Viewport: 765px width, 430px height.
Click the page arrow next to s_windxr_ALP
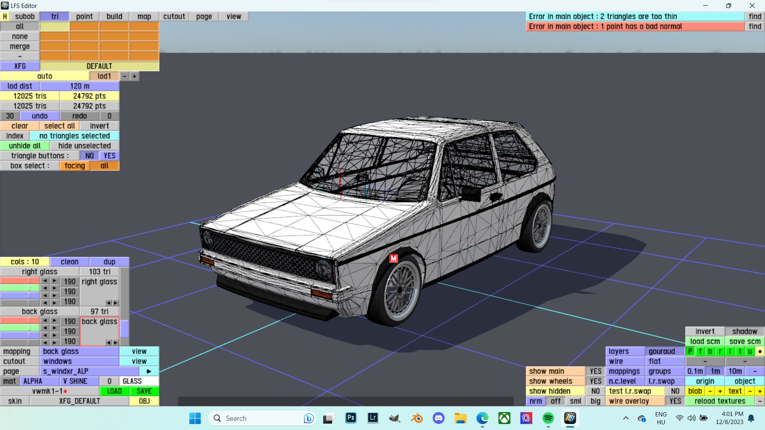click(x=149, y=371)
